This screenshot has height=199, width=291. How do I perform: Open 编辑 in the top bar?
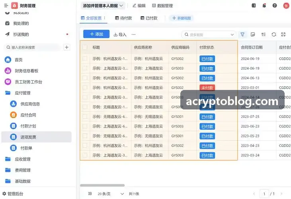[139, 6]
